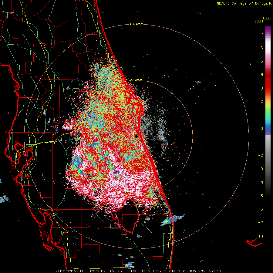
Task: Click the 2 value on the color scale
Action: point(262,101)
